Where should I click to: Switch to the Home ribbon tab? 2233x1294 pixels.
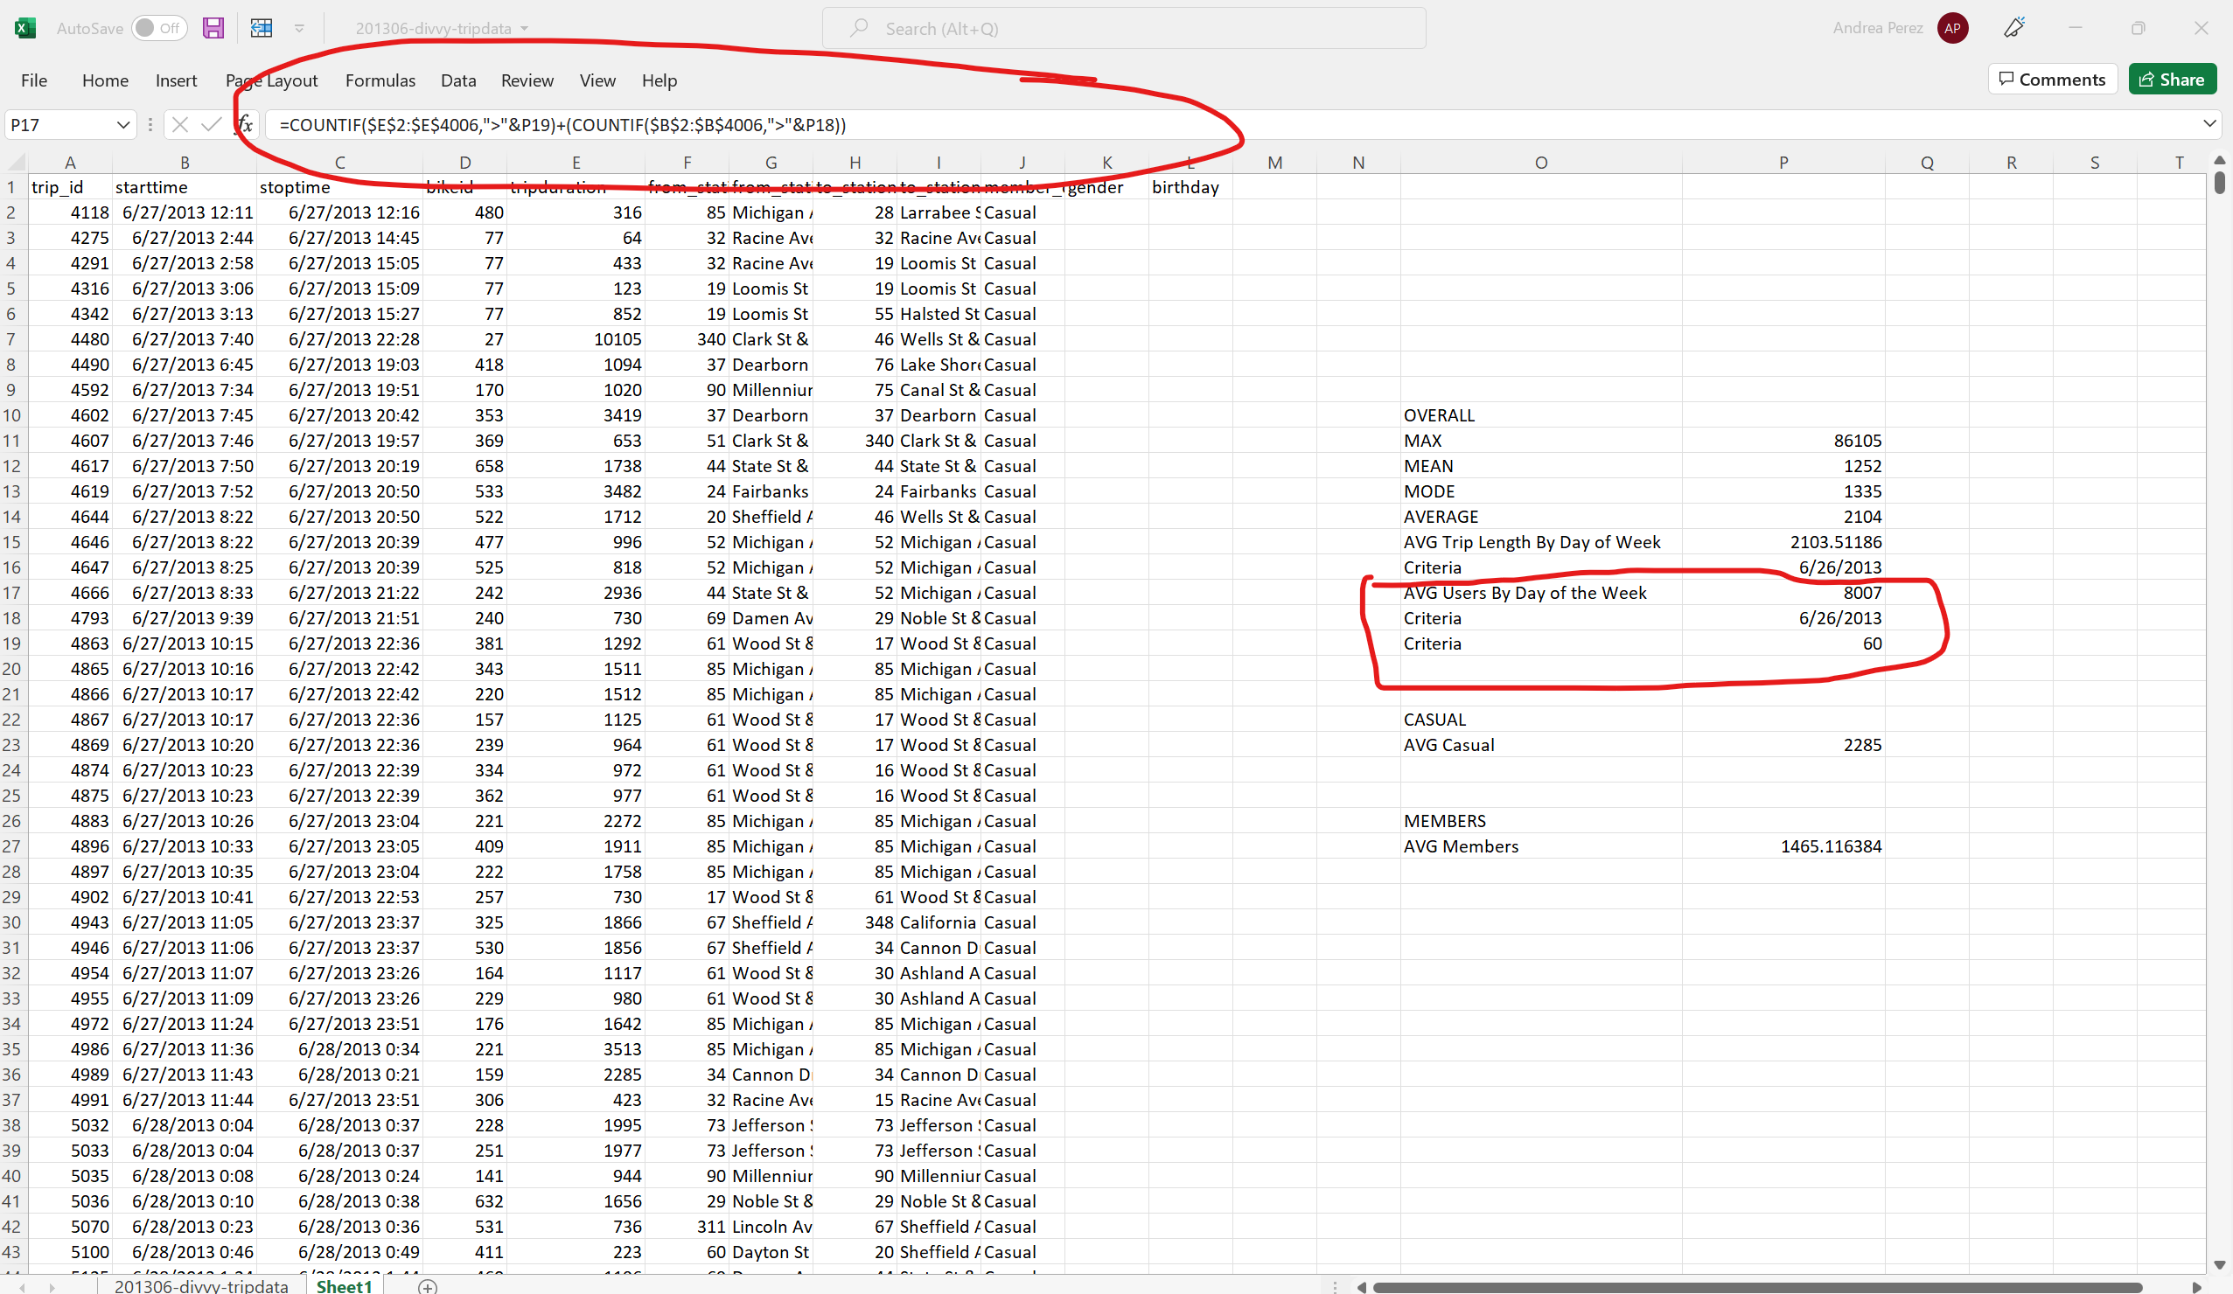(x=105, y=80)
